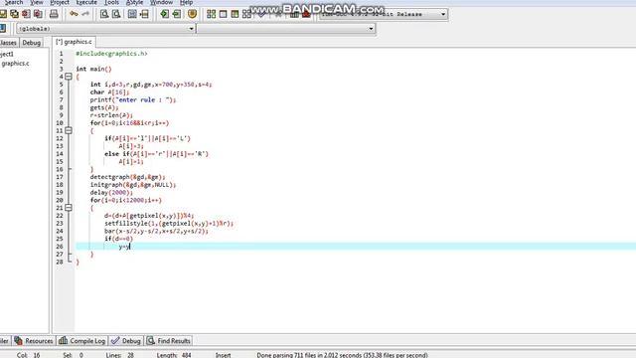
Task: Open the Debug bottom tab
Action: [x=126, y=341]
